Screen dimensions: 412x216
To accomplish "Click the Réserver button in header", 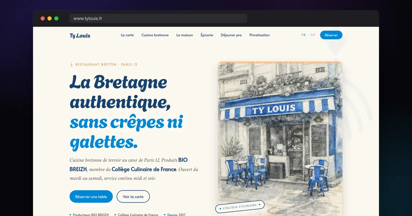I will click(x=331, y=35).
